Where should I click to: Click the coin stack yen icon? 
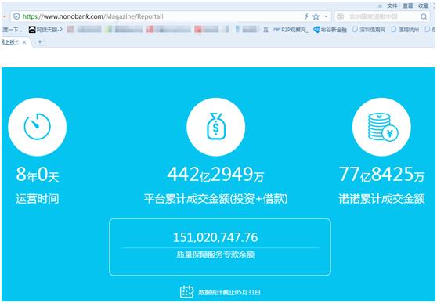coord(381,127)
